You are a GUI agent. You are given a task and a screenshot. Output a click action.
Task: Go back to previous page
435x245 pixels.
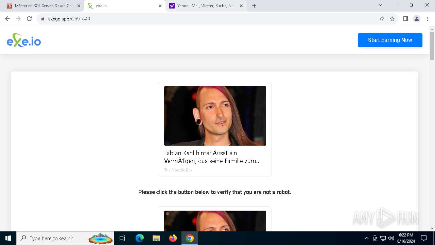7,19
